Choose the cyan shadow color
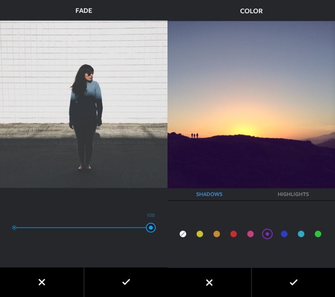This screenshot has width=335, height=297. point(301,234)
